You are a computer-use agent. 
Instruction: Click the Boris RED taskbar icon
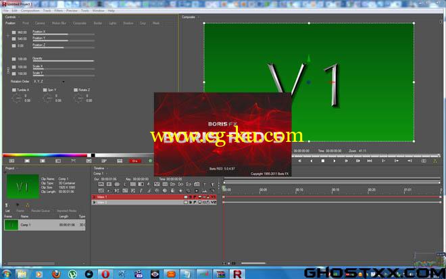[237, 274]
